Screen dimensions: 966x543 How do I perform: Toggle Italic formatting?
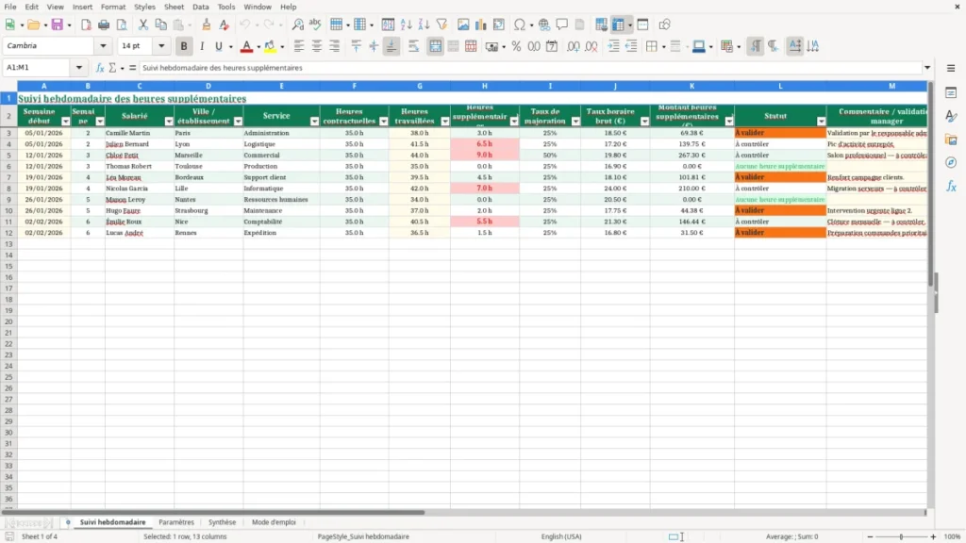coord(202,46)
